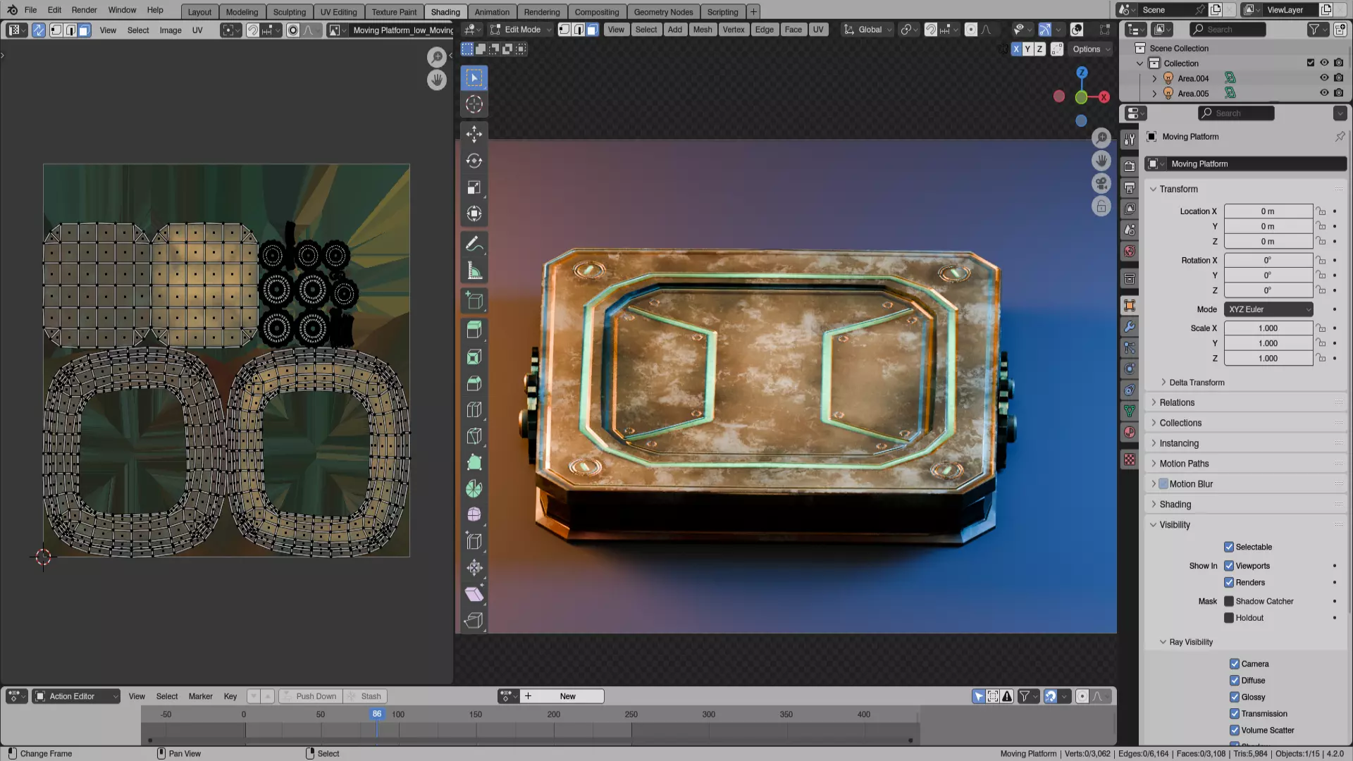Open the UV menu in UV editor header

click(x=197, y=30)
